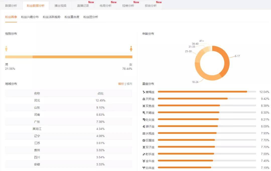Screen dimensions: 271x171
Task: Open the 粉丝团分析 sub-tab
Action: click(x=91, y=17)
